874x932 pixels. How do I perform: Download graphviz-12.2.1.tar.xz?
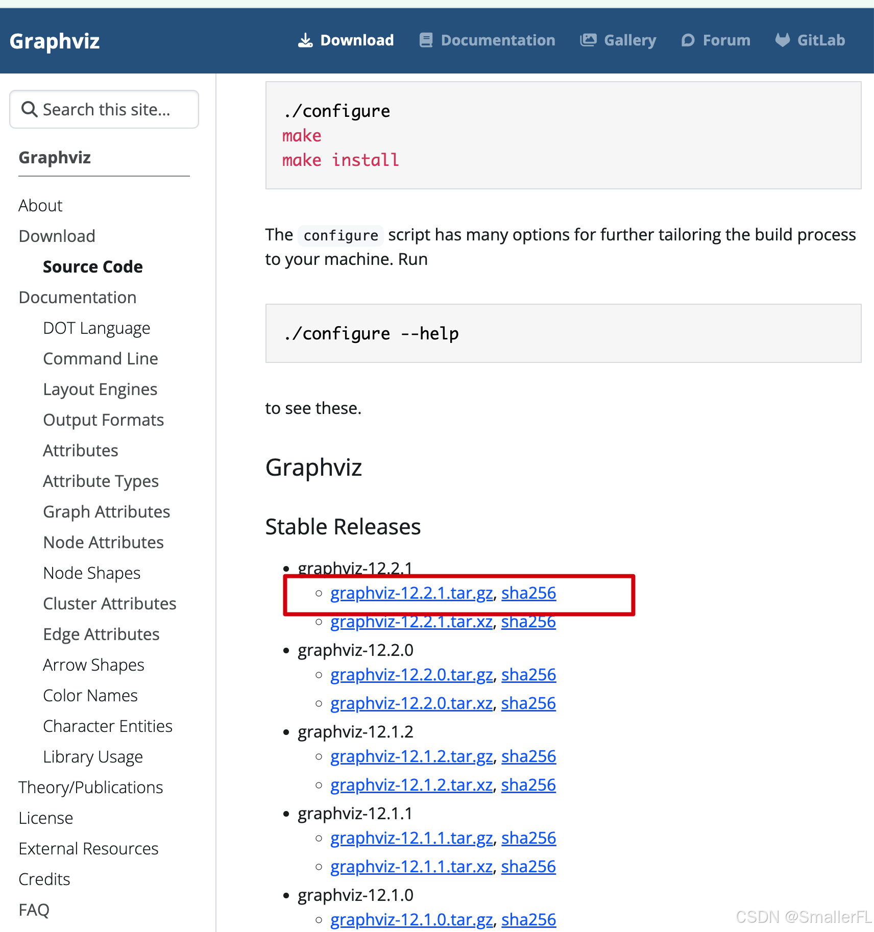(x=411, y=622)
